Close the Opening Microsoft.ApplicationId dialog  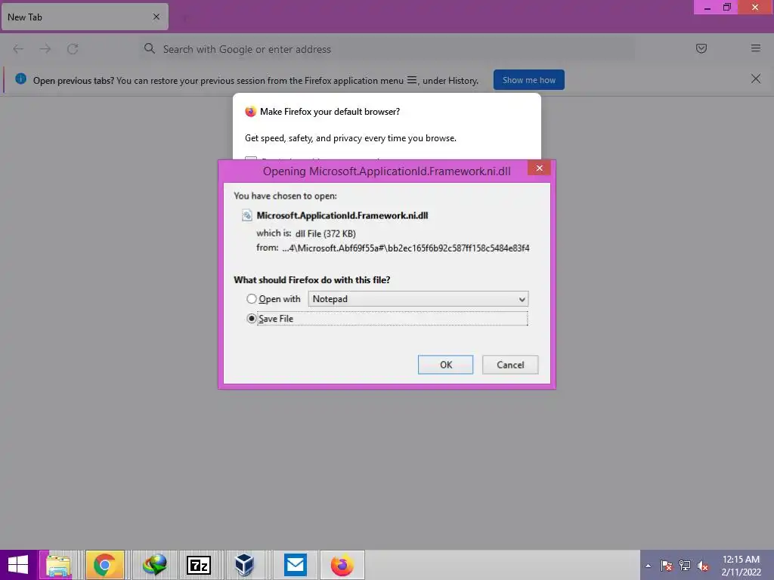click(x=539, y=168)
